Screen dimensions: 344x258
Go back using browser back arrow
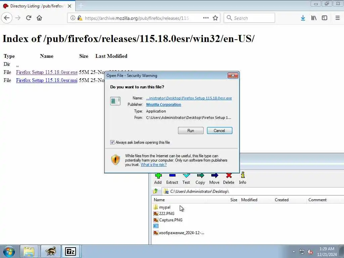pos(7,18)
